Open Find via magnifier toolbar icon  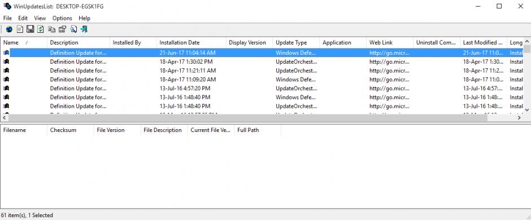point(73,29)
